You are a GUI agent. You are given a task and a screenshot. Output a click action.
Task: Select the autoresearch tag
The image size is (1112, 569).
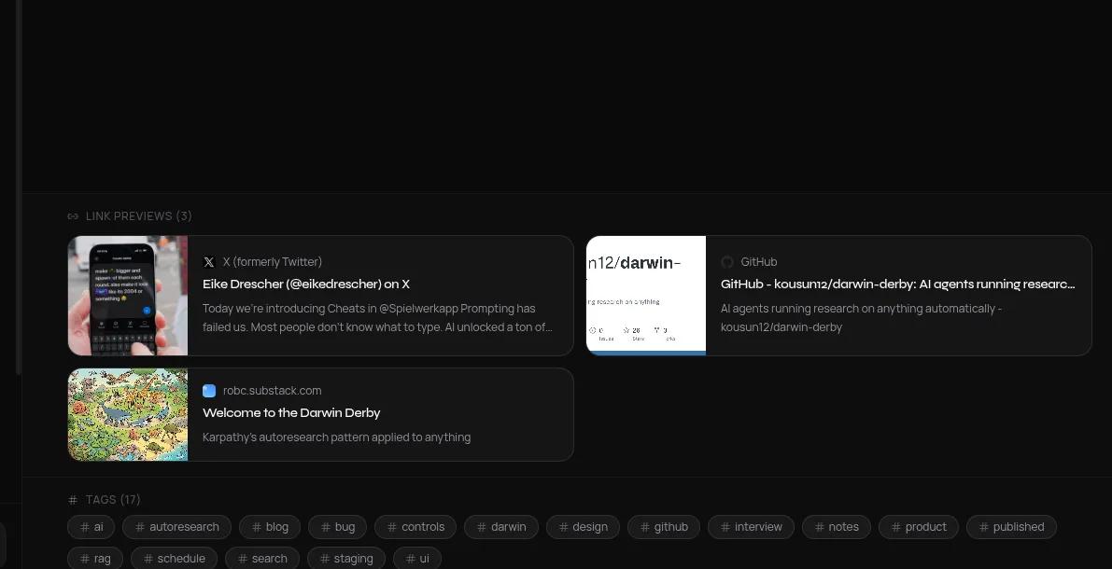[176, 527]
